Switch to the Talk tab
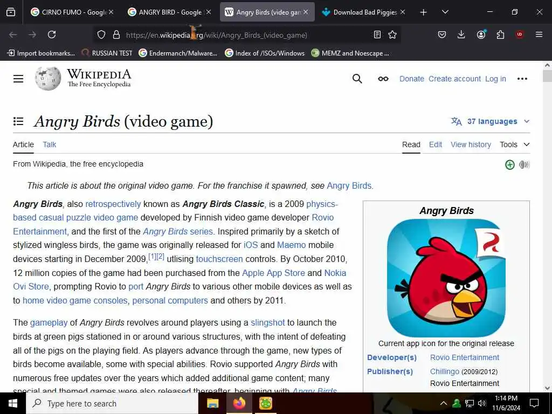 (49, 144)
